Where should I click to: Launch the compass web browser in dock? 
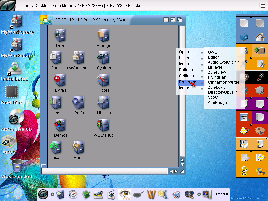[73, 195]
